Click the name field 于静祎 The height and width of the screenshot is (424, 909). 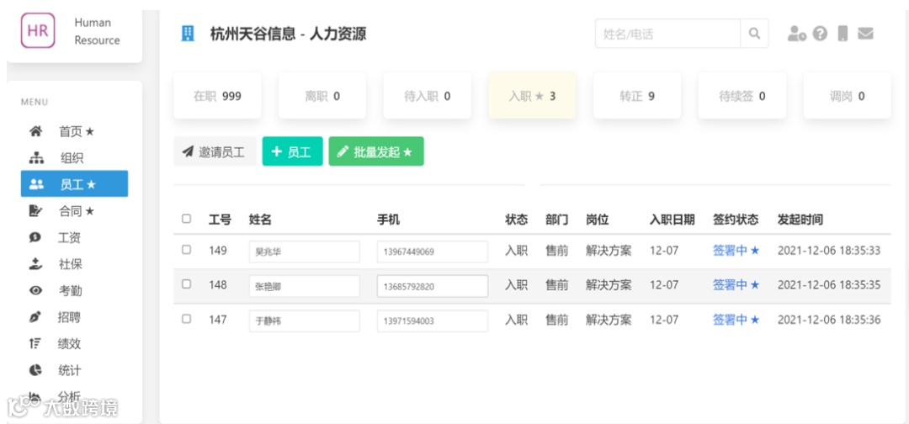click(x=305, y=321)
